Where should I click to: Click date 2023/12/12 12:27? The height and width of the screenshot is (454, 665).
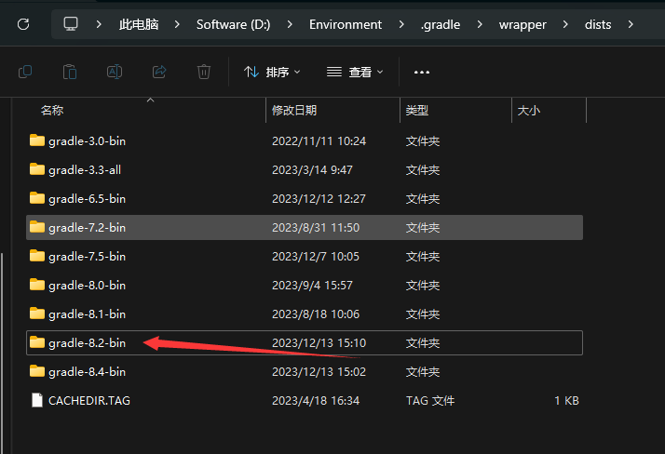click(x=319, y=199)
